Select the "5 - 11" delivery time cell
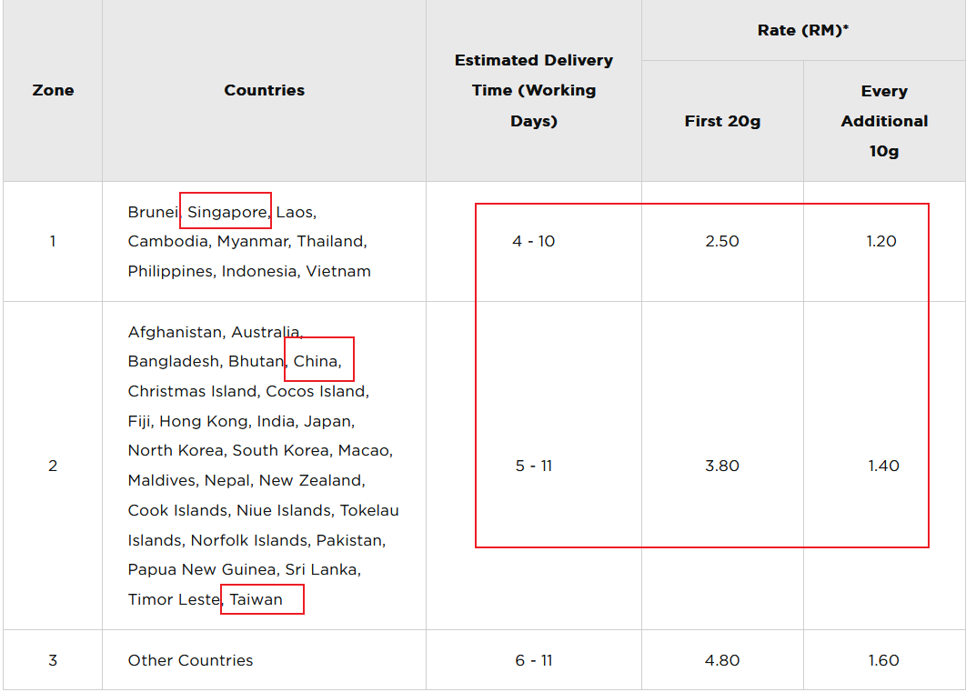This screenshot has width=966, height=692. tap(534, 466)
